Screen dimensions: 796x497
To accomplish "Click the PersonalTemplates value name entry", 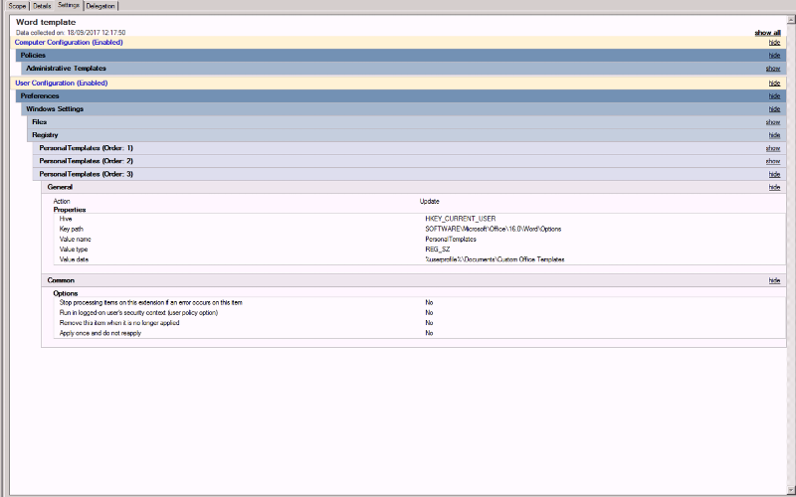I will coord(451,240).
